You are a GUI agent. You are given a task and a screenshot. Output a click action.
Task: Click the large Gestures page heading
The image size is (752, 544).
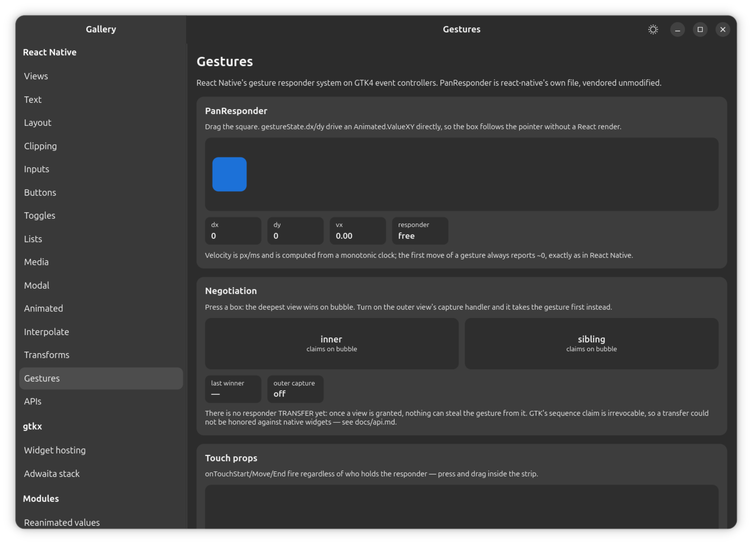[x=225, y=62]
